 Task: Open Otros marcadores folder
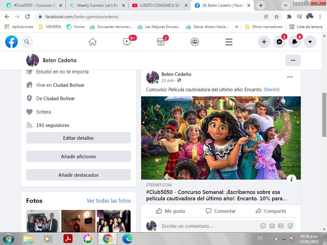263,27
